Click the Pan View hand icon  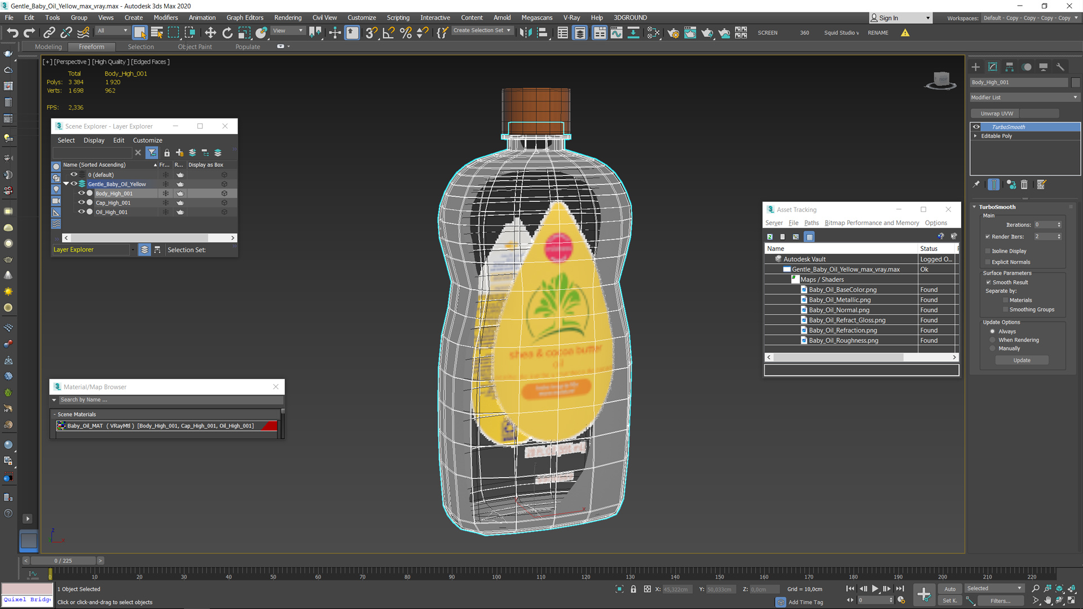click(1047, 601)
